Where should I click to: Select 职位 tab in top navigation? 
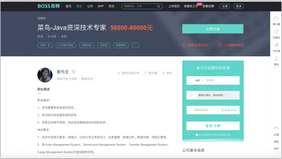pos(79,6)
